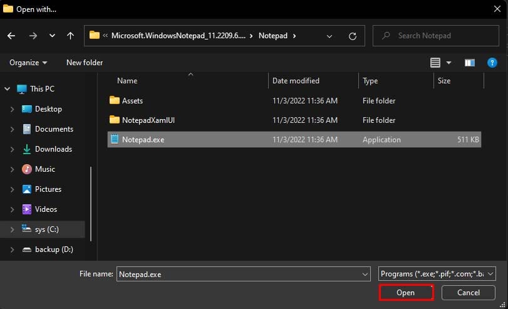Open Help with the question mark icon
508x309 pixels.
point(492,63)
